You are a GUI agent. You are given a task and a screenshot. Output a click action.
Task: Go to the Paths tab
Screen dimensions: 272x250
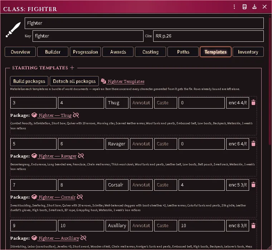tap(183, 52)
